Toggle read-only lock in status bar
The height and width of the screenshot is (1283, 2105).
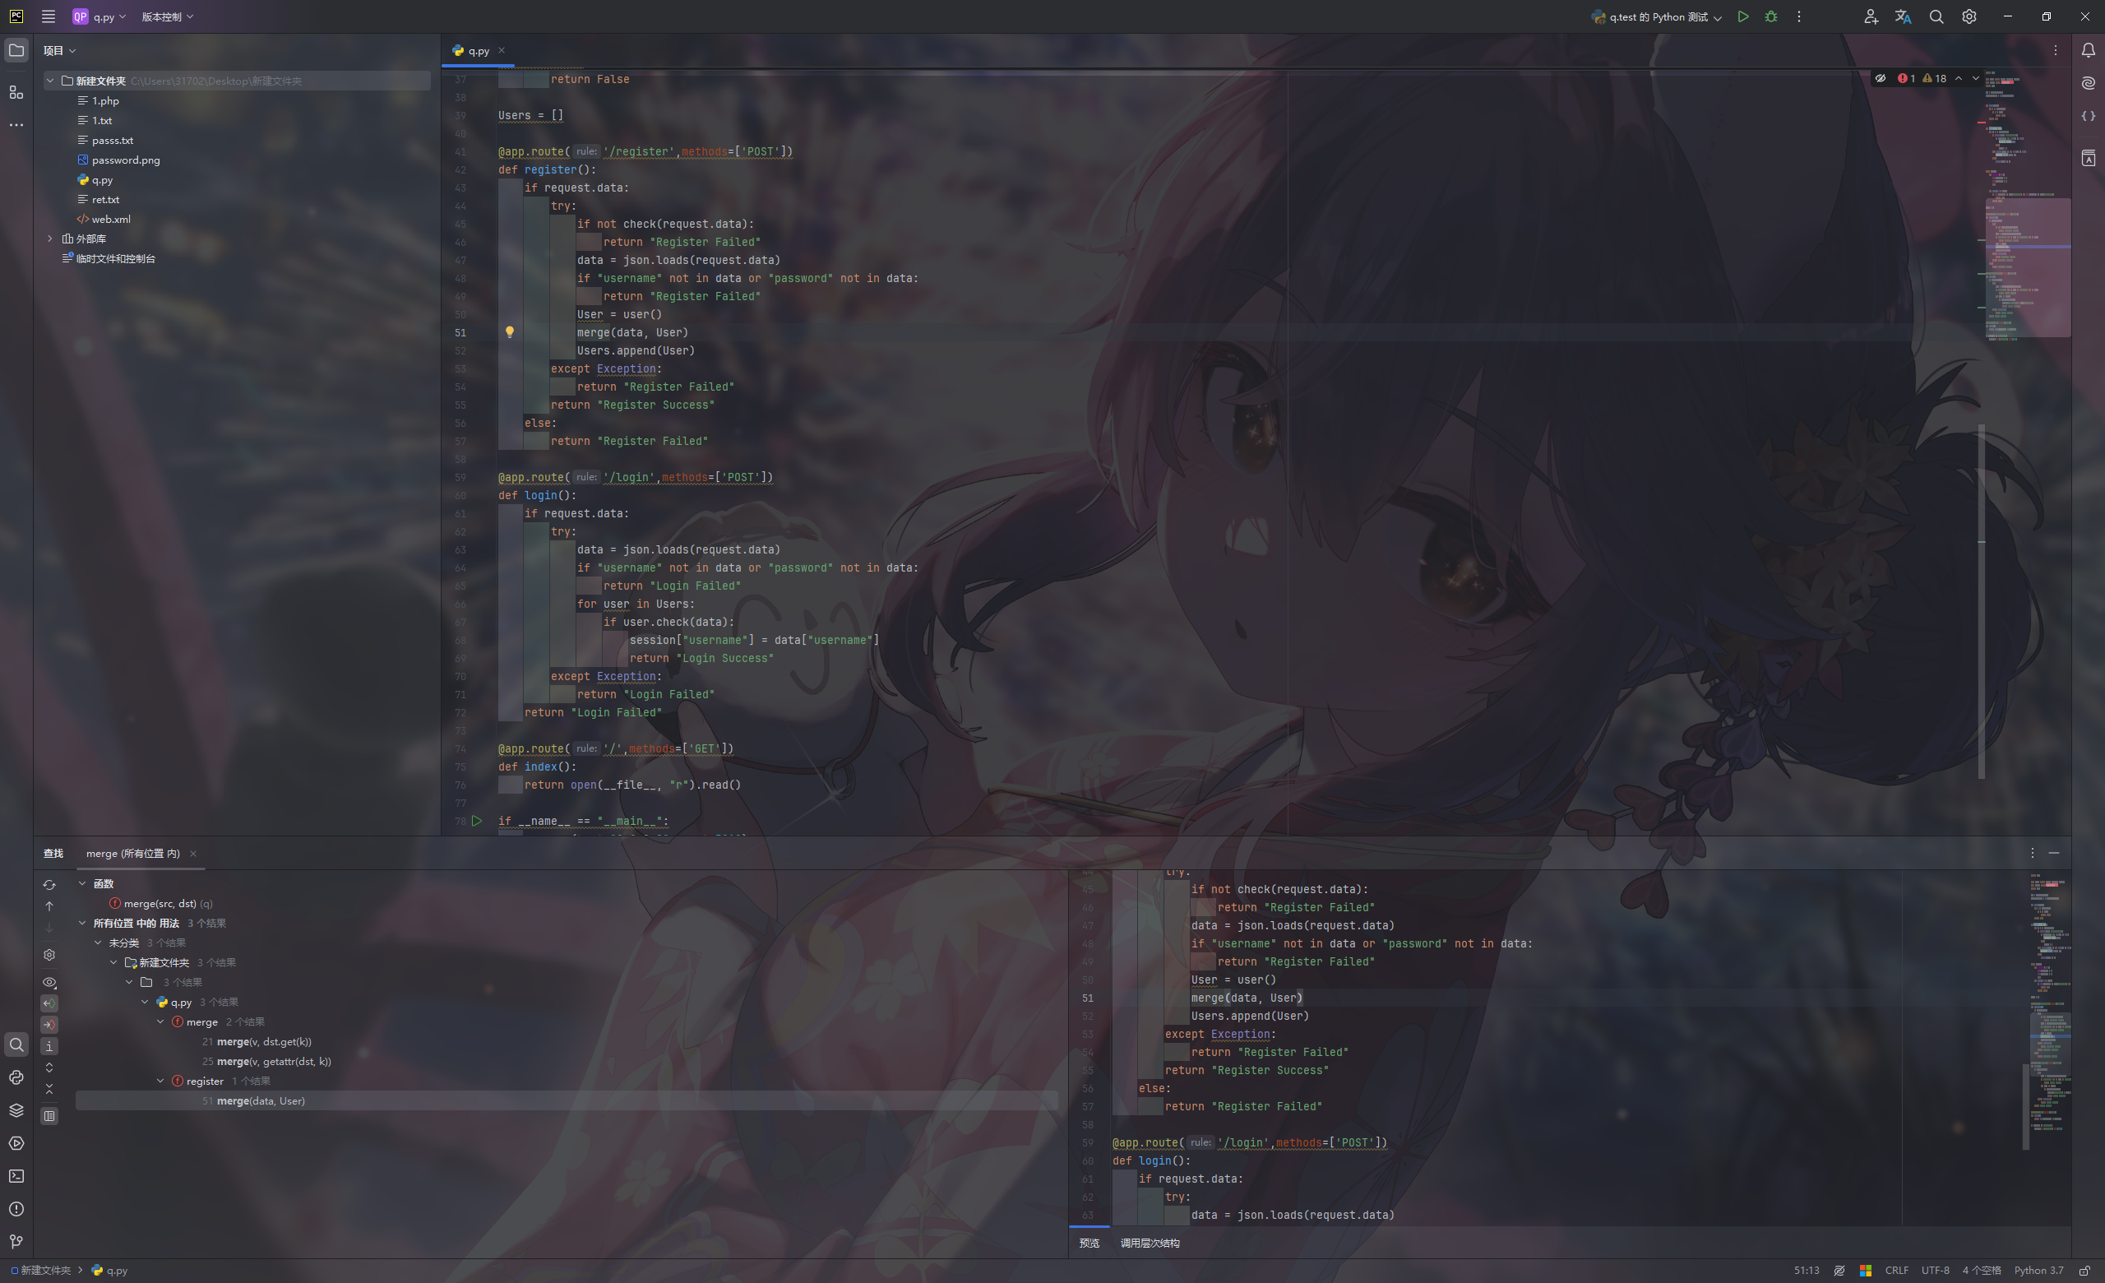coord(2084,1270)
